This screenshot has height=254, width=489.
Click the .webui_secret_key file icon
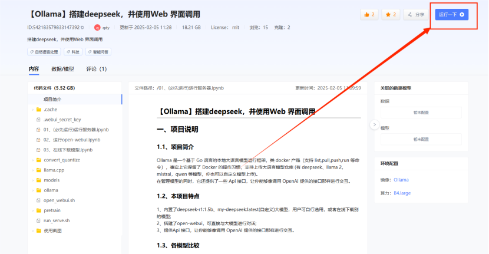click(38, 120)
